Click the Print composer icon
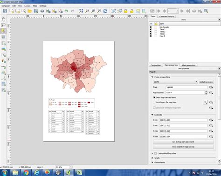This screenshot has width=221, height=176. (x=42, y=11)
